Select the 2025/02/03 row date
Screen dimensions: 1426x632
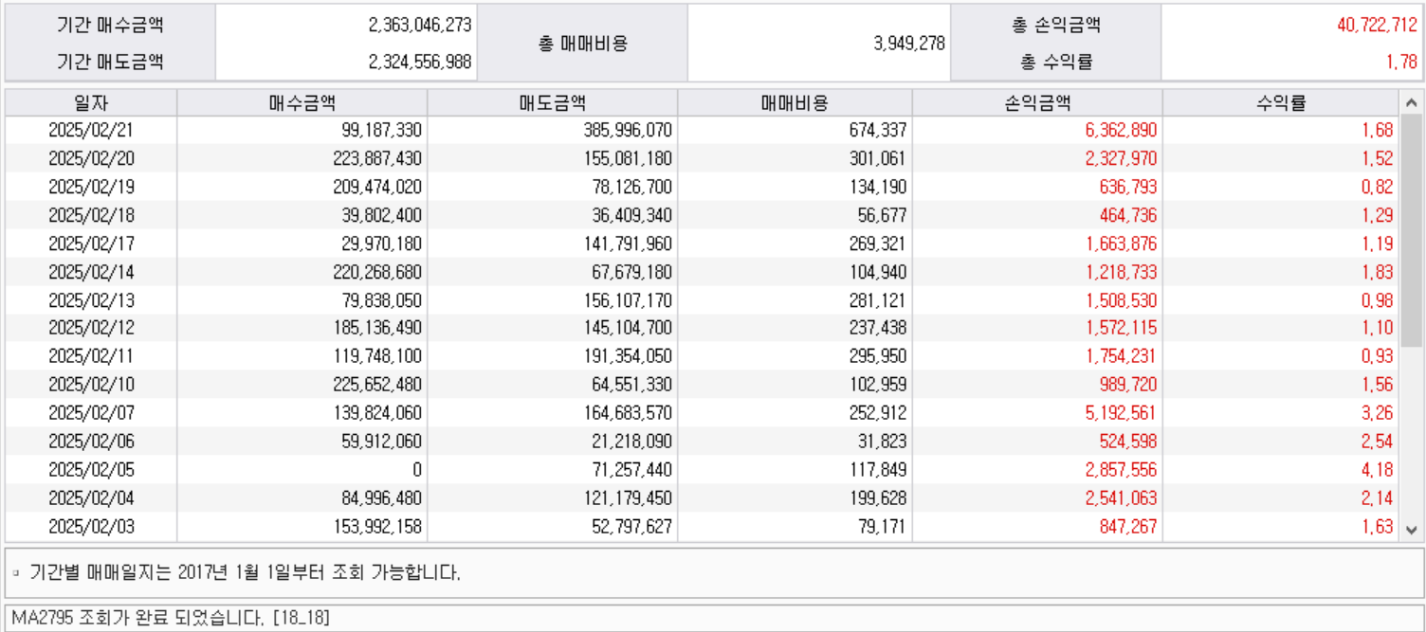[91, 527]
